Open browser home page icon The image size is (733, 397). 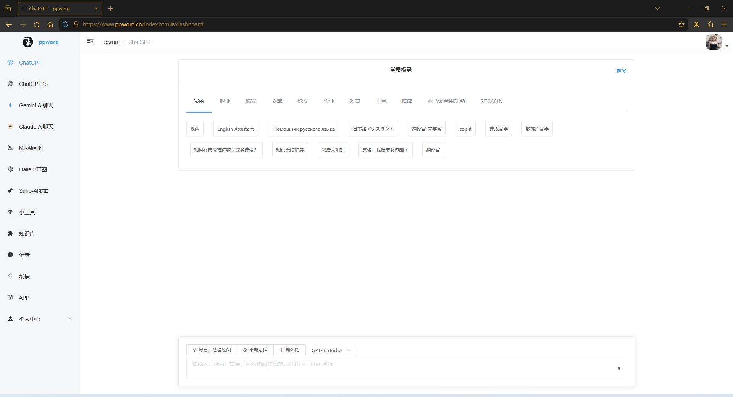click(x=50, y=24)
